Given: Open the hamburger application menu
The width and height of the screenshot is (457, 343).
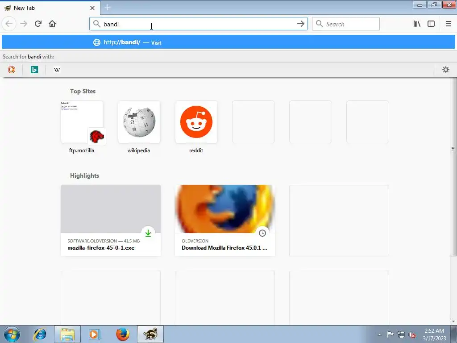Looking at the screenshot, I should 449,24.
